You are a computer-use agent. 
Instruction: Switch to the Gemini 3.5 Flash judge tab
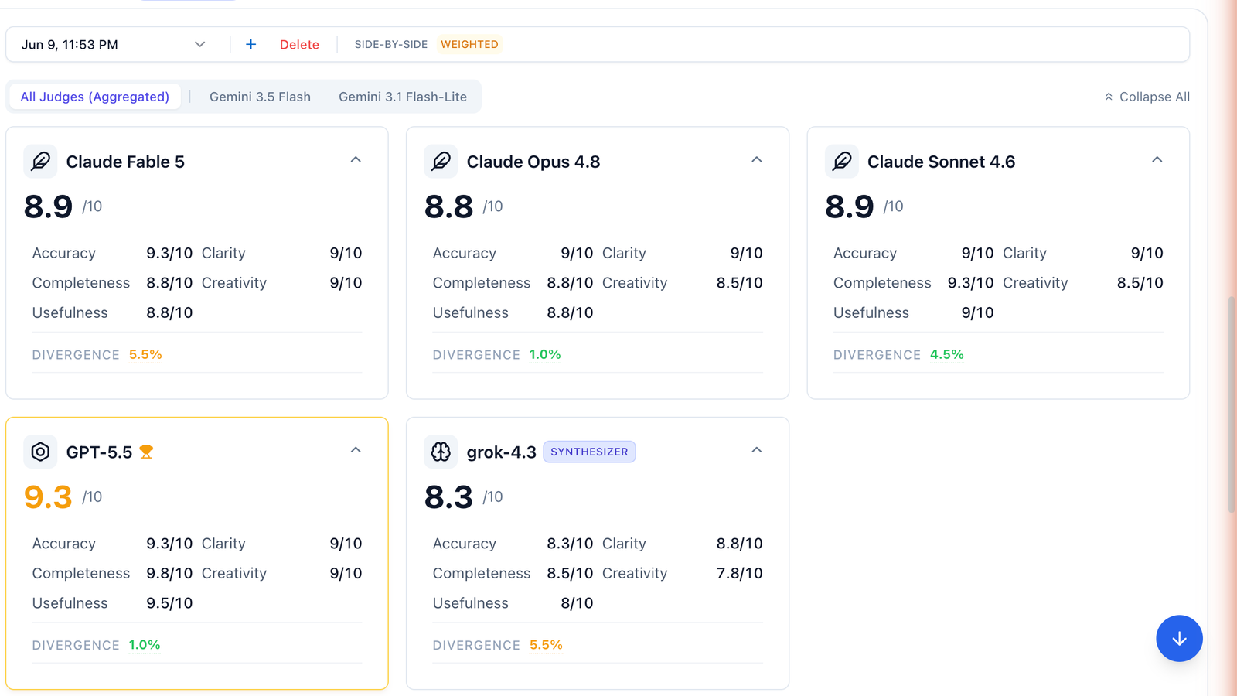(x=260, y=97)
